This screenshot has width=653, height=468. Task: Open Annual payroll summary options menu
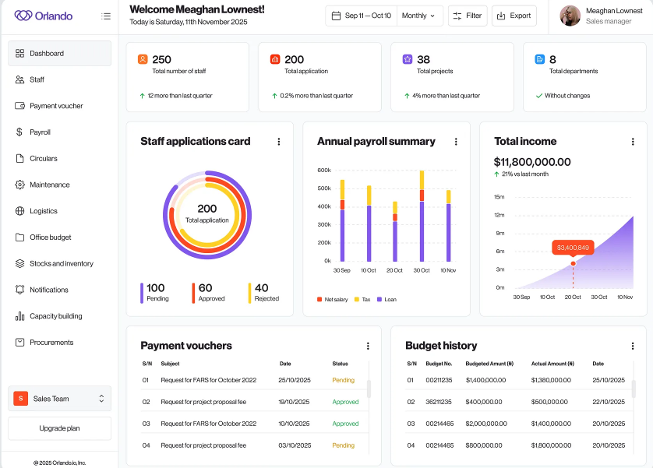click(x=456, y=142)
